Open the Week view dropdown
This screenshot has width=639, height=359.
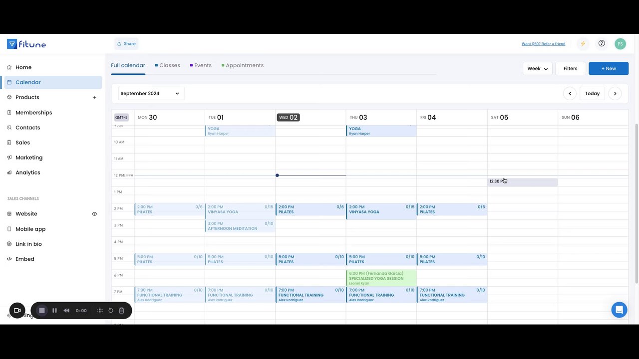[537, 69]
